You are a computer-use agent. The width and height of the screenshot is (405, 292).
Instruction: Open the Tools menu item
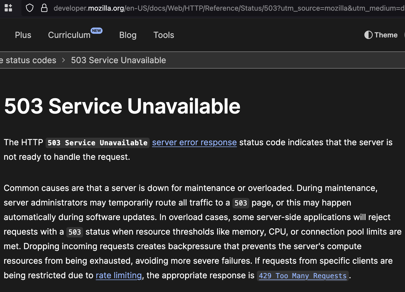coord(164,35)
